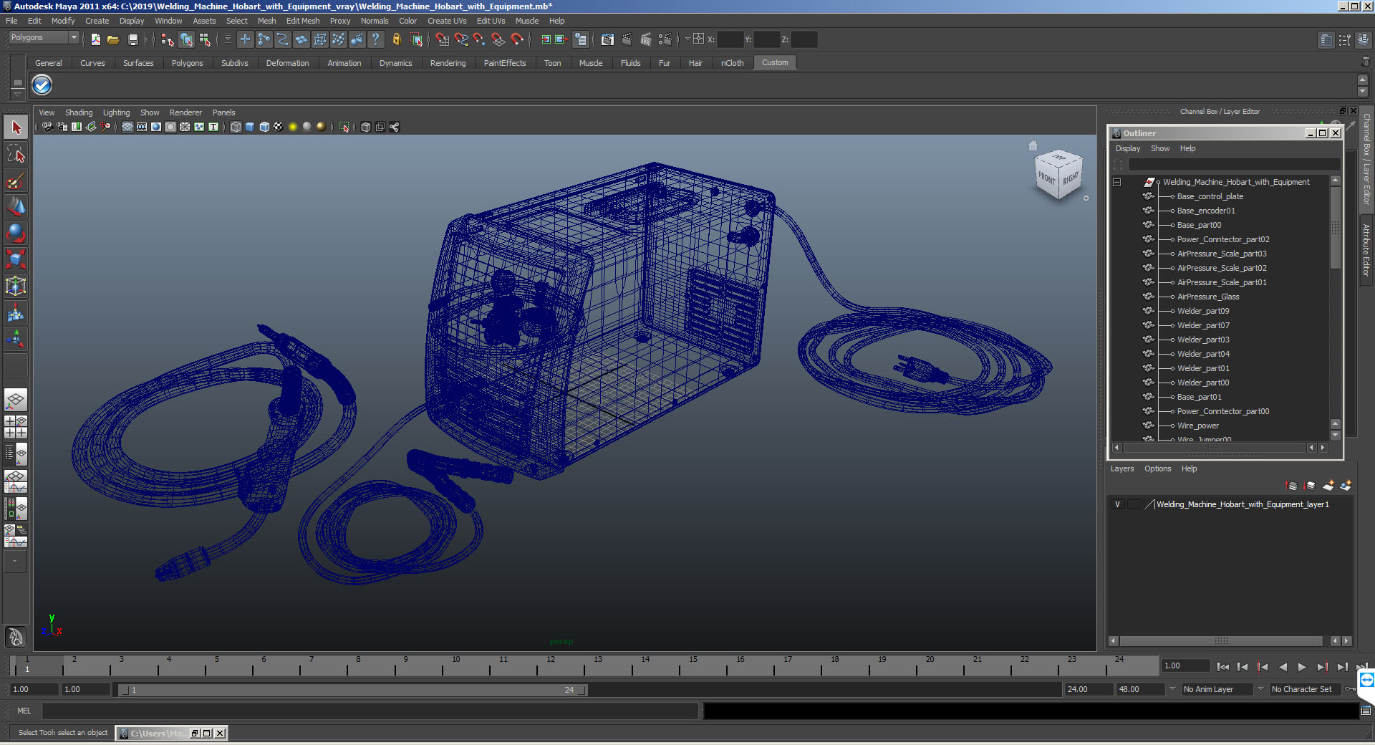Click the move layer up icon in Layer Editor
The height and width of the screenshot is (745, 1375).
coord(1292,486)
